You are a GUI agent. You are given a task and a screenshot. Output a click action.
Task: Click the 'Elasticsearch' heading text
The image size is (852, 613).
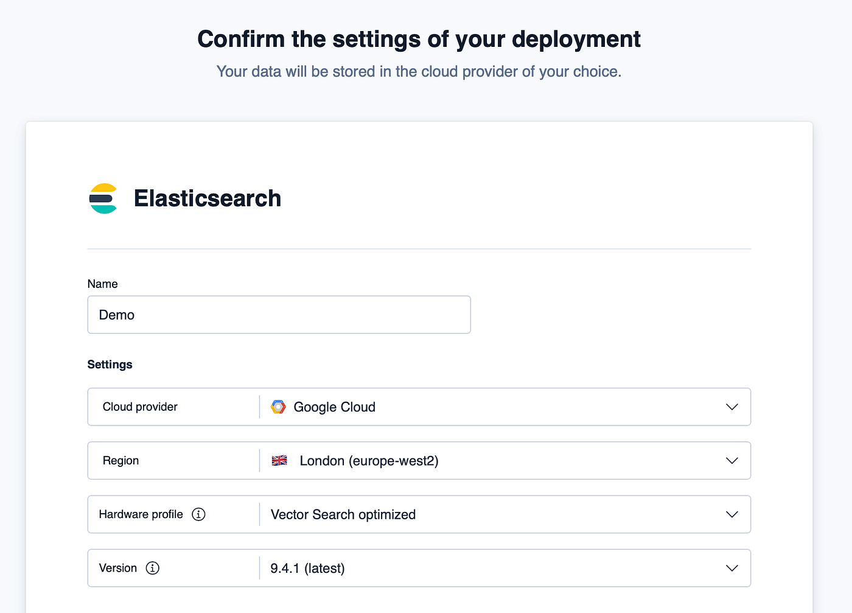pyautogui.click(x=208, y=198)
